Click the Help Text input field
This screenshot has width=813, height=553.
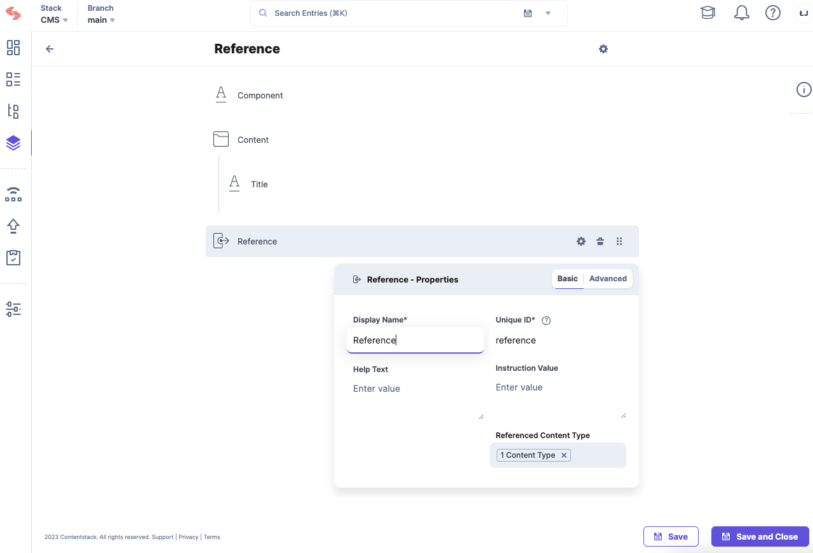[415, 397]
